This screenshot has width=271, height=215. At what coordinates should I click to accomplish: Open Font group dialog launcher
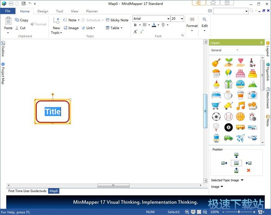coord(182,35)
